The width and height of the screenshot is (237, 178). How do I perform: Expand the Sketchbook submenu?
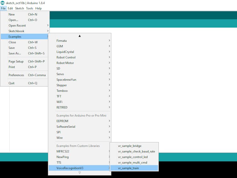[25, 31]
